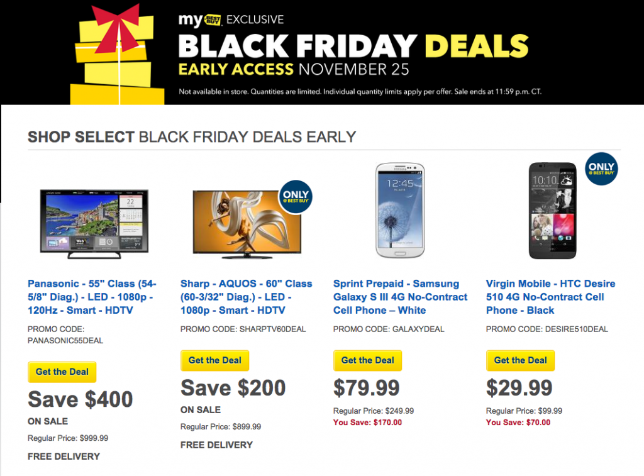Click the Only at Best Buy badge on HTC phone
Screen dimensions: 644x476
tap(601, 169)
